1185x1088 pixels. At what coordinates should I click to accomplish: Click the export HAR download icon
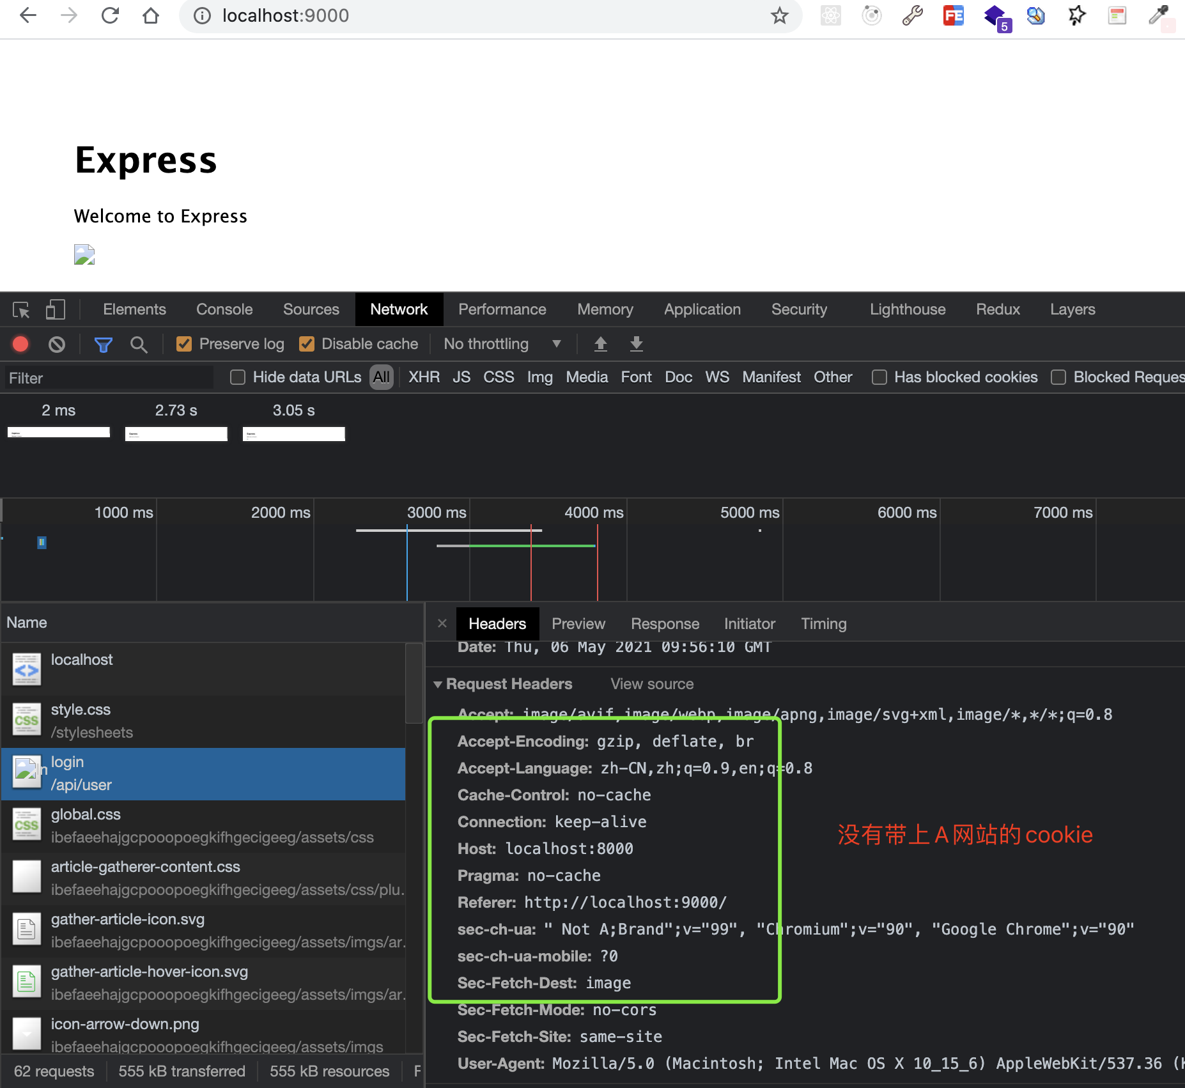click(x=636, y=345)
